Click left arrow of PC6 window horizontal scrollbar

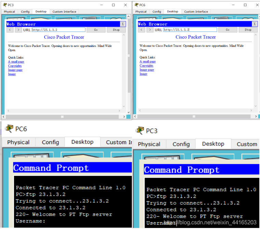point(135,116)
